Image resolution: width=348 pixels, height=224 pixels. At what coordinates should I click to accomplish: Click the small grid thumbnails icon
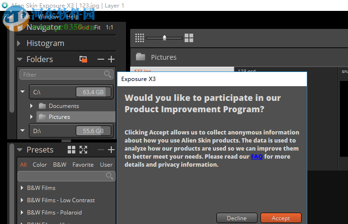pos(140,38)
